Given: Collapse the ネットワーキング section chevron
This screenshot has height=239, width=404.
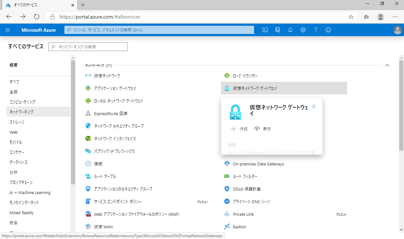Looking at the screenshot, I should [x=387, y=65].
